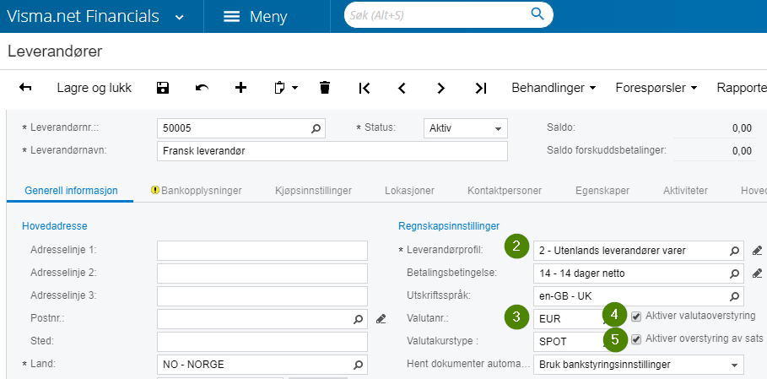
Task: Open the Status dropdown
Action: point(465,128)
